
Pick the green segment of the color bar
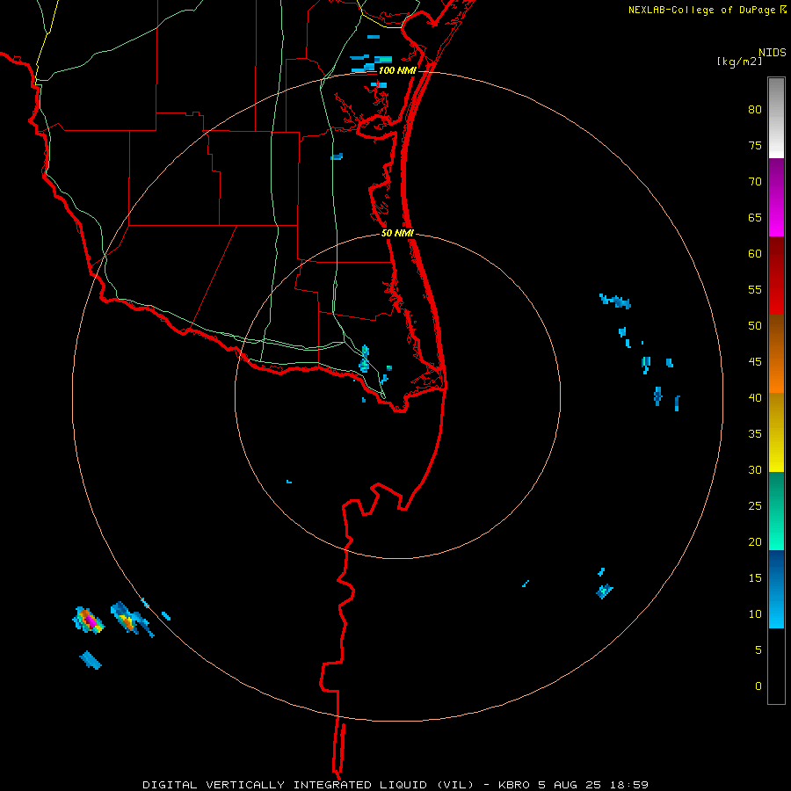(776, 511)
